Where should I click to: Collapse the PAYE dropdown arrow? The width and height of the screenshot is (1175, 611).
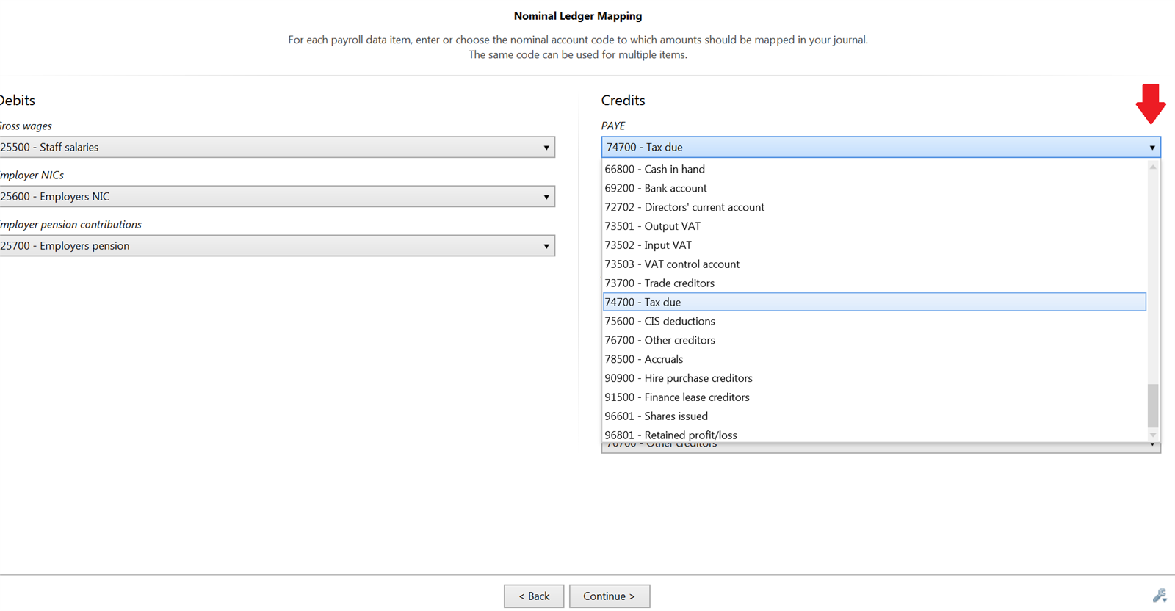(1151, 148)
